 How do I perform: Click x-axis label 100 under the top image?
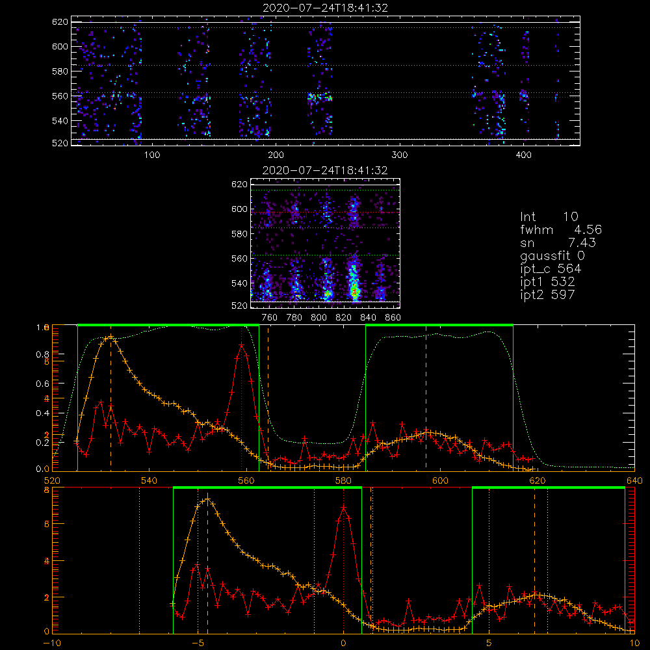pos(151,155)
